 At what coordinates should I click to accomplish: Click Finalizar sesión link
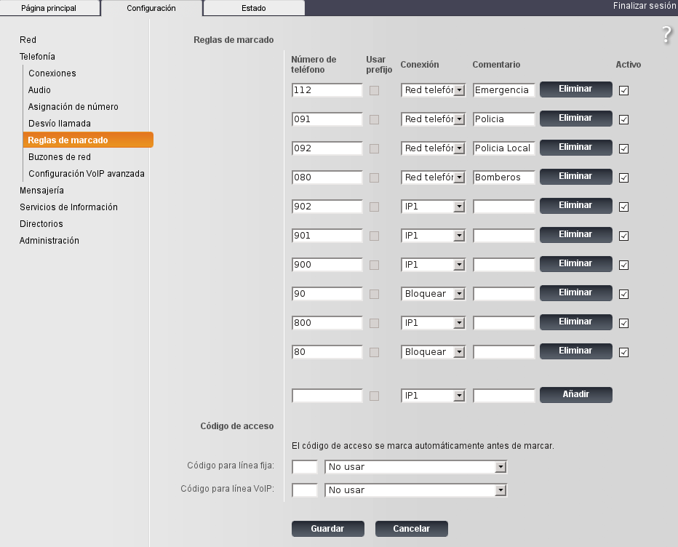tap(644, 5)
